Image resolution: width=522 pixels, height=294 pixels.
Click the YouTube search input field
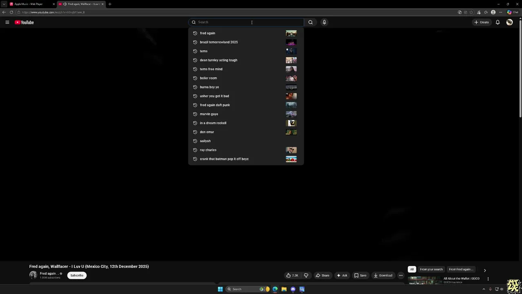tap(246, 22)
